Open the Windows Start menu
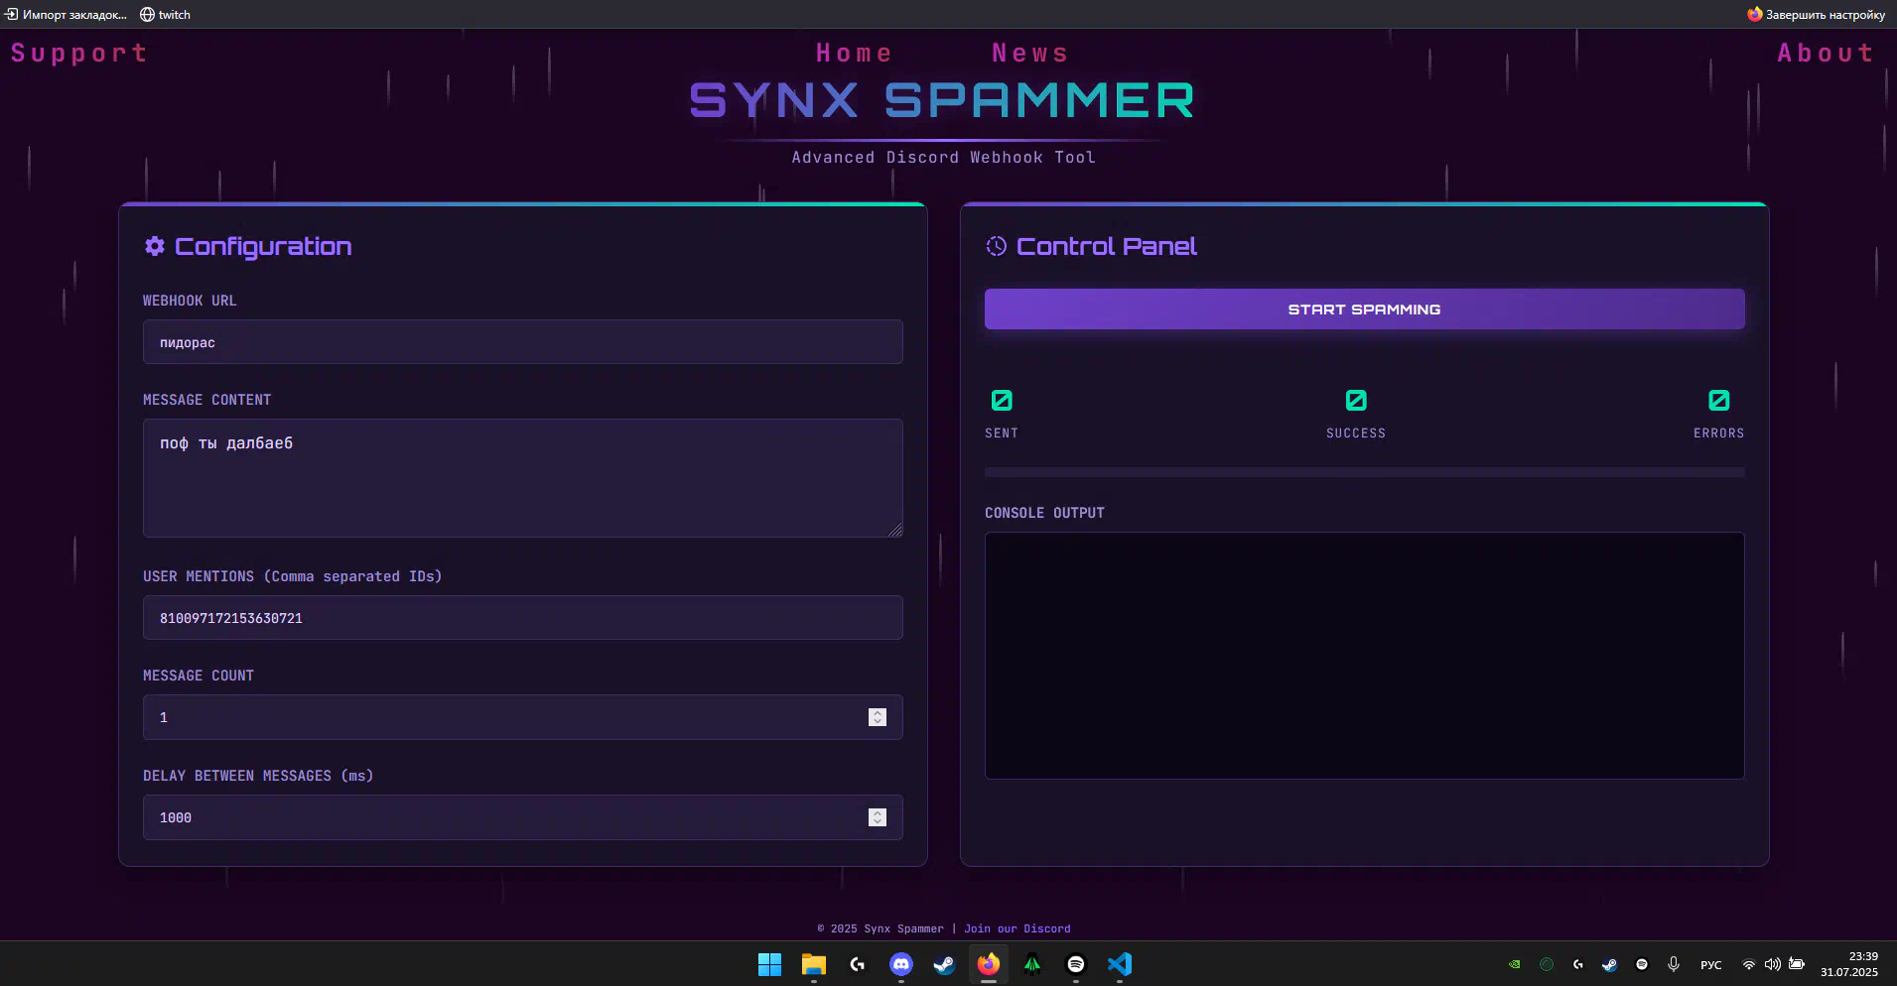1897x986 pixels. 769,964
